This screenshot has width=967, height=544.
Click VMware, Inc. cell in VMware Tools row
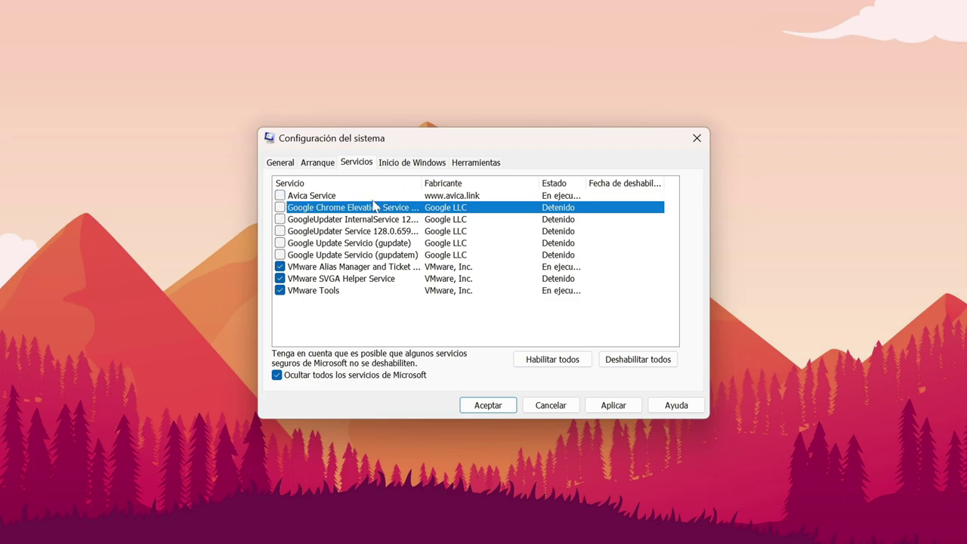pyautogui.click(x=448, y=290)
